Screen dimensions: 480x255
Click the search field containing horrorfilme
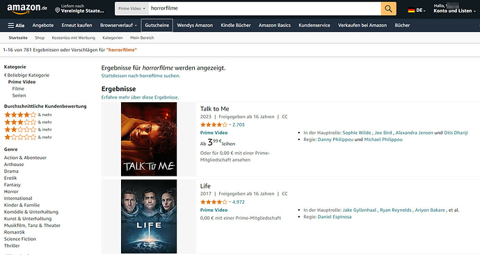(264, 8)
